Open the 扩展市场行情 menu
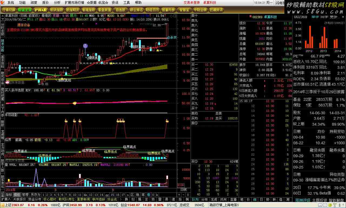Screen dimensions: 346x208 (x=74, y=3)
